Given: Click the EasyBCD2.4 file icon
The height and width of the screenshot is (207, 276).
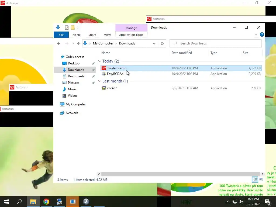Looking at the screenshot, I should [x=104, y=74].
